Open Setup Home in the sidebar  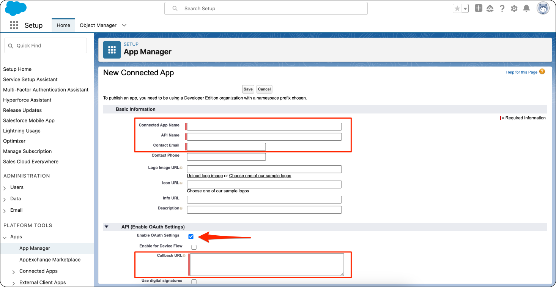17,69
